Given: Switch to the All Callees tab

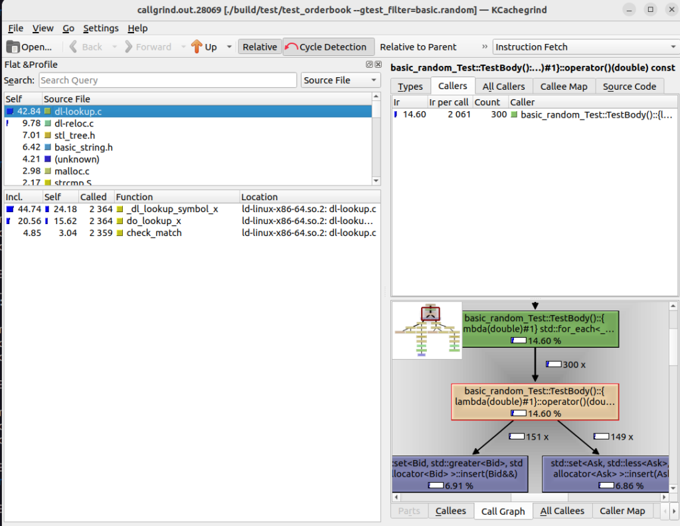Looking at the screenshot, I should pos(562,511).
